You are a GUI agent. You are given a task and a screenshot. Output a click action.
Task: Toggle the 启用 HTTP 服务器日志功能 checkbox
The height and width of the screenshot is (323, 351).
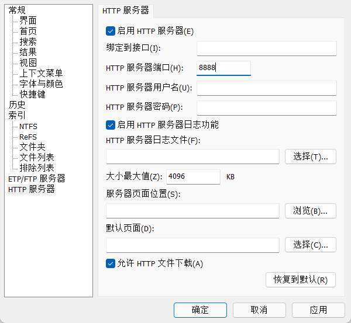click(111, 125)
